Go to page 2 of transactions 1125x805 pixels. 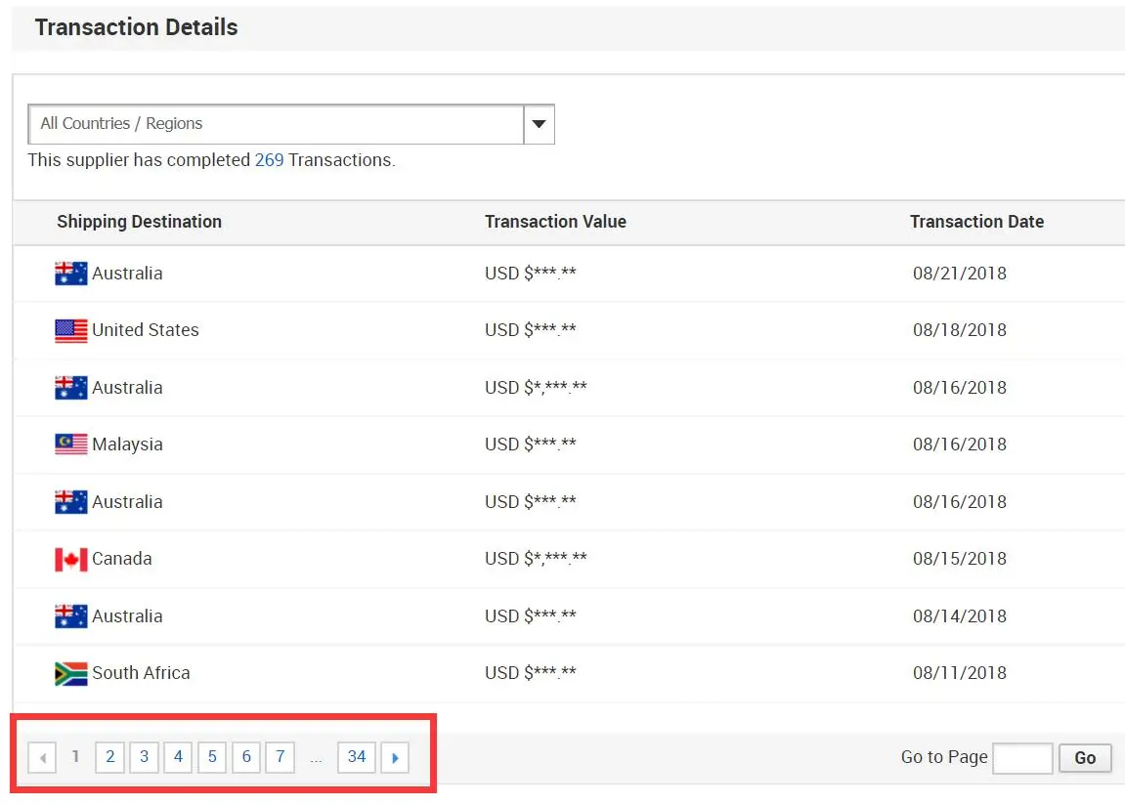click(110, 757)
